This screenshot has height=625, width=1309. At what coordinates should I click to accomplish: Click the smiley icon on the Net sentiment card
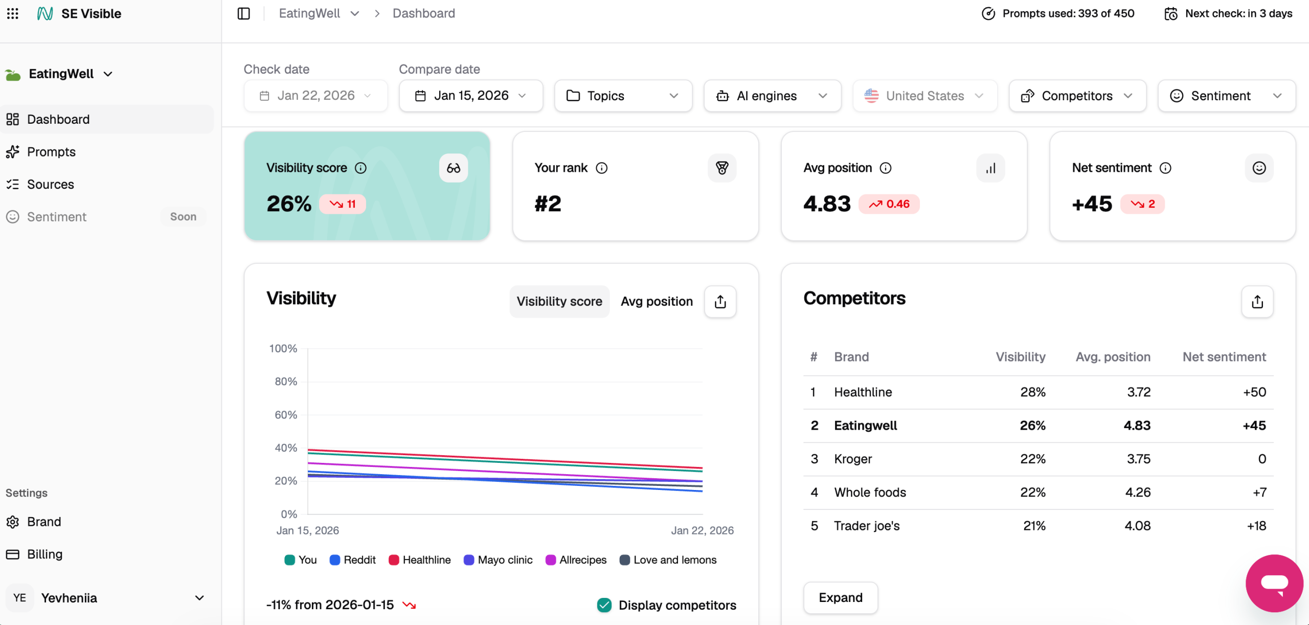1259,168
